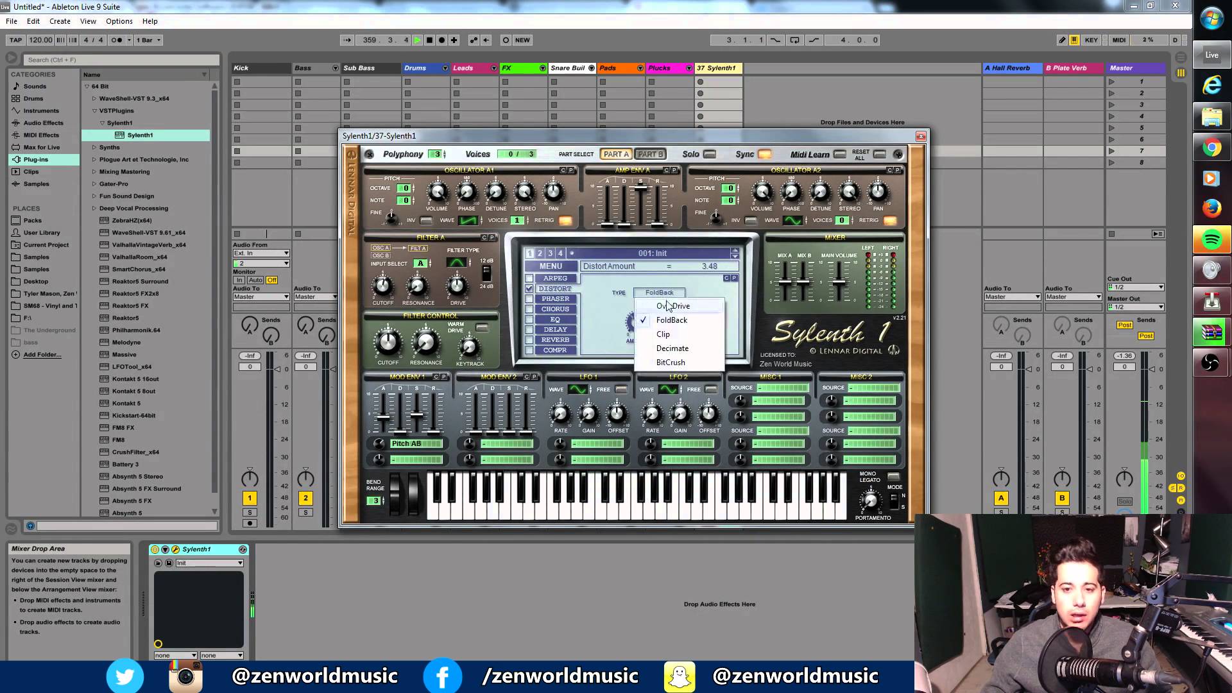
Task: Click the browser search field
Action: coord(121,60)
